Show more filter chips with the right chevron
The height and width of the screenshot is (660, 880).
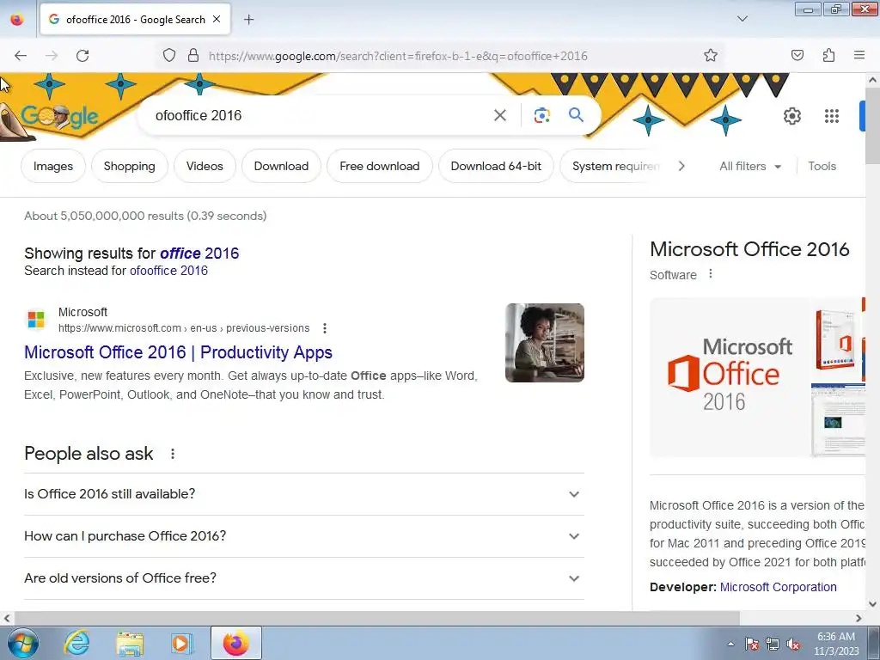pos(681,166)
